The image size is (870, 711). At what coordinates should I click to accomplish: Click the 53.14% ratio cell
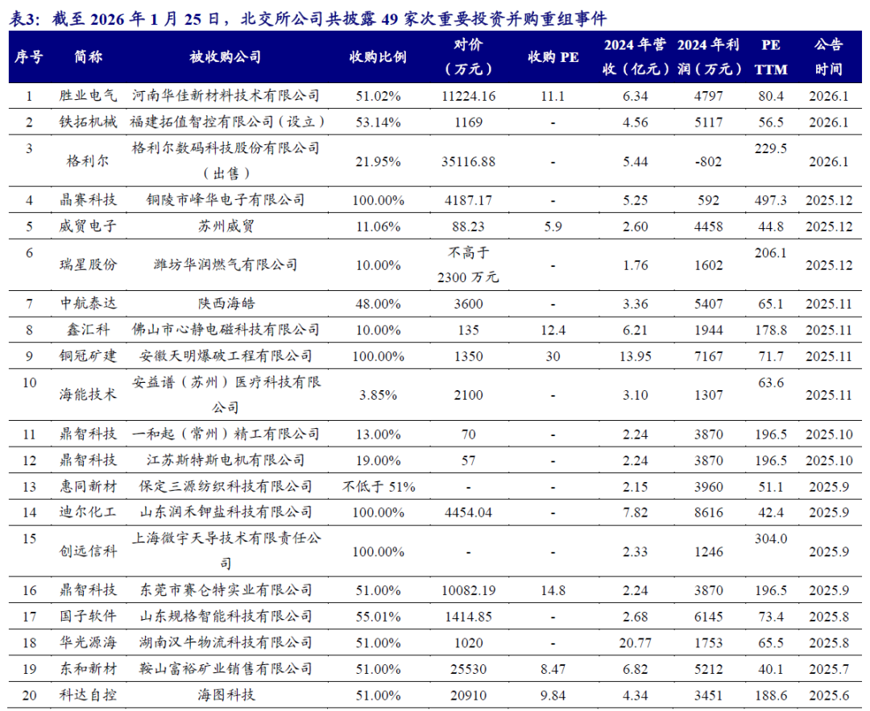tap(378, 122)
